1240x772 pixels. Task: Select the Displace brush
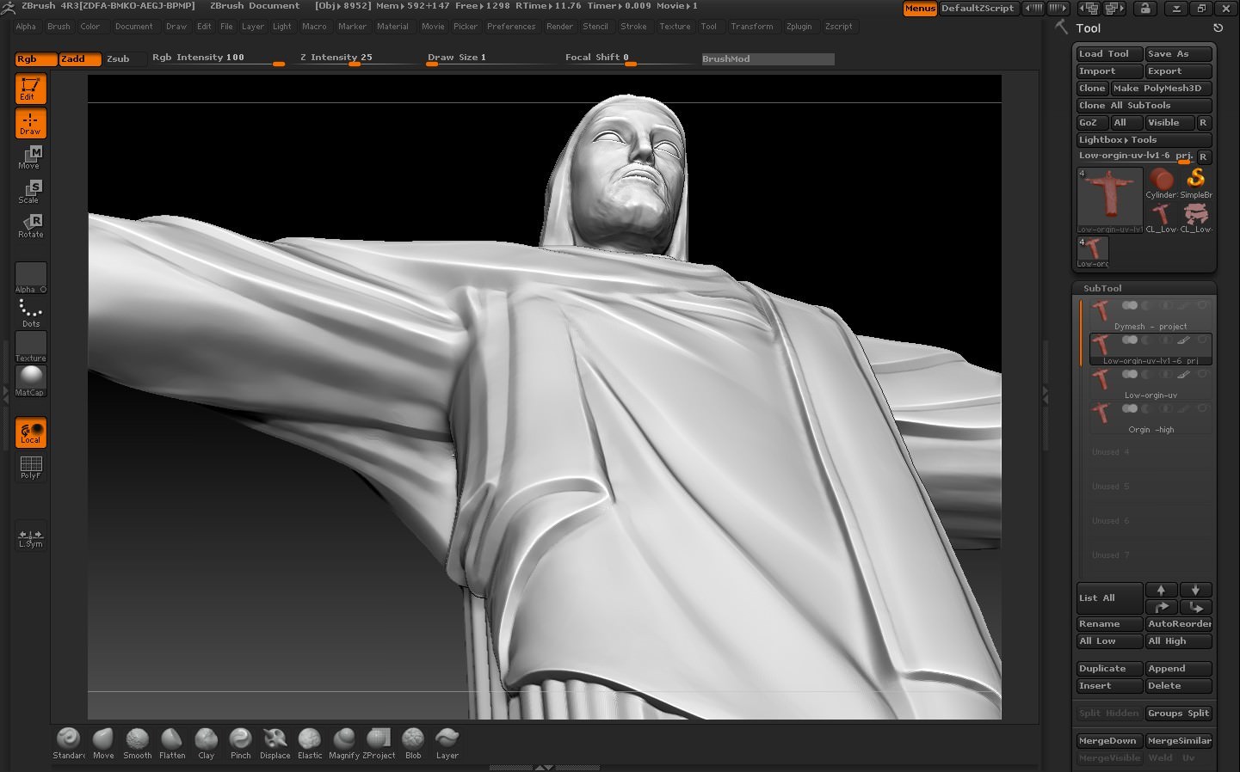click(275, 744)
